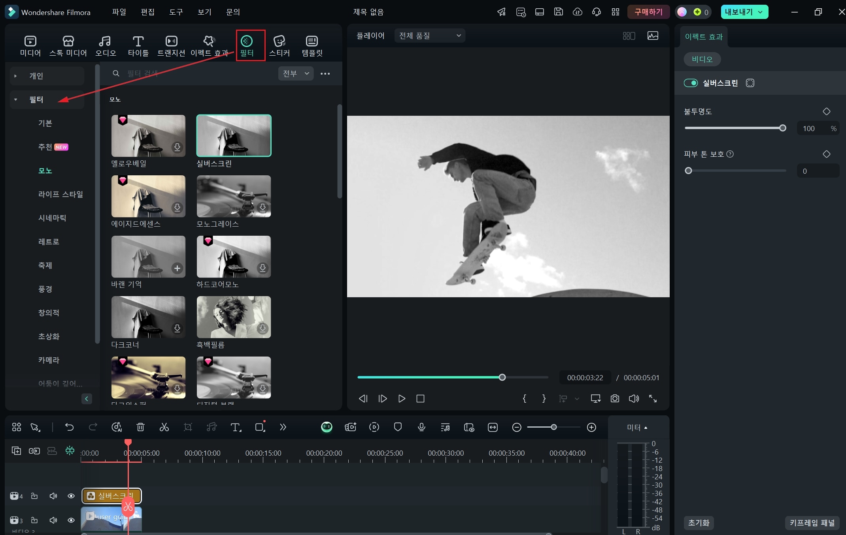The image size is (846, 535).
Task: Open the 스톡 미디어 stock media tab
Action: pos(68,46)
